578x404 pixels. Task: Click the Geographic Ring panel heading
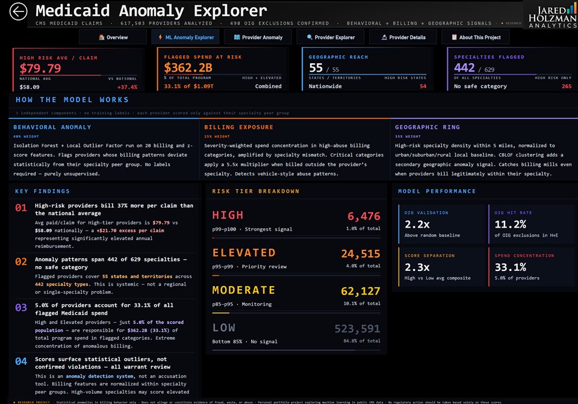pos(427,127)
